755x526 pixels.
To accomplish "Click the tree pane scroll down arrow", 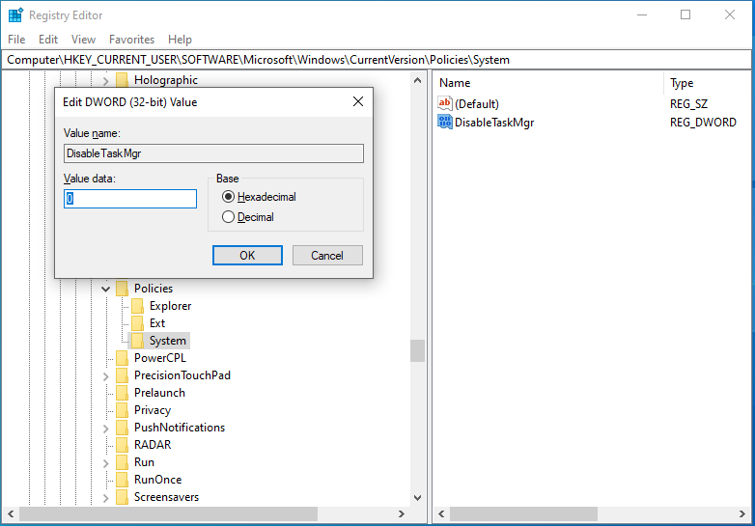I will click(x=417, y=498).
